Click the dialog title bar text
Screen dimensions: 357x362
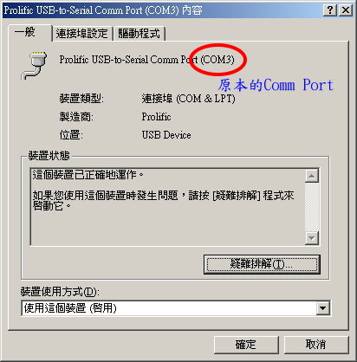102,10
